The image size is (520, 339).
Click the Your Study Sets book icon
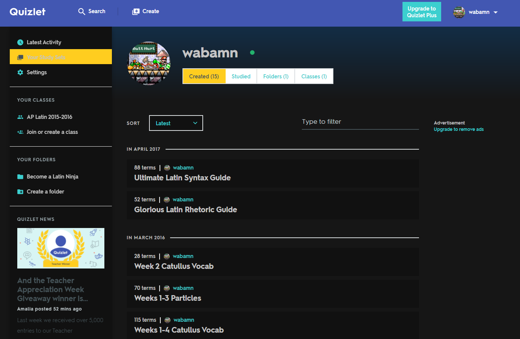click(20, 57)
